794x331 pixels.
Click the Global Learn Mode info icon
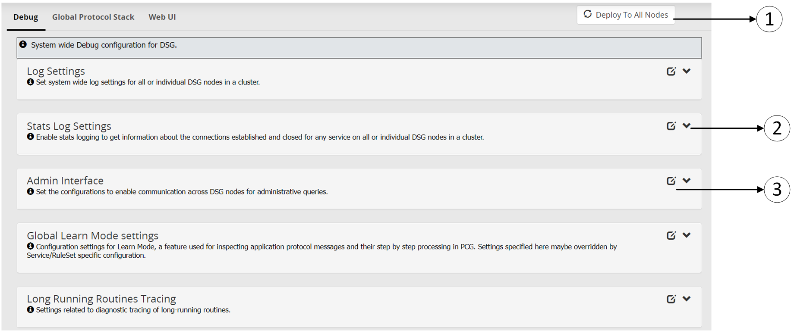coord(30,246)
